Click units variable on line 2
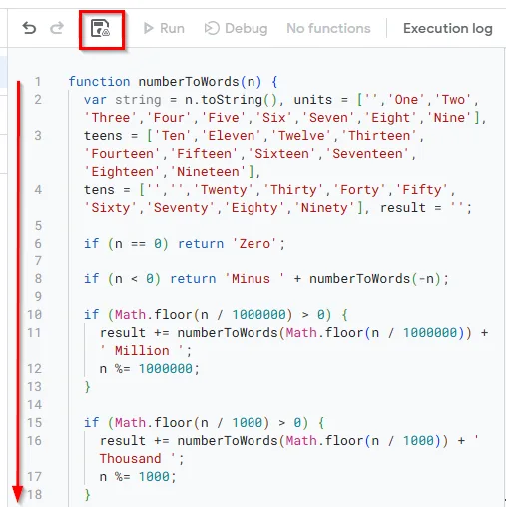 [312, 100]
